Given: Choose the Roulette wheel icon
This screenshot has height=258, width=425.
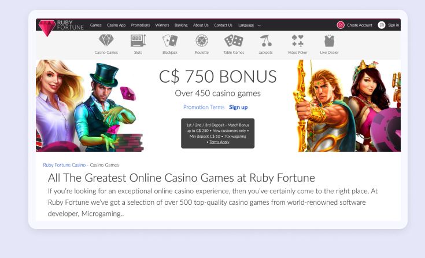Looking at the screenshot, I should pos(202,40).
